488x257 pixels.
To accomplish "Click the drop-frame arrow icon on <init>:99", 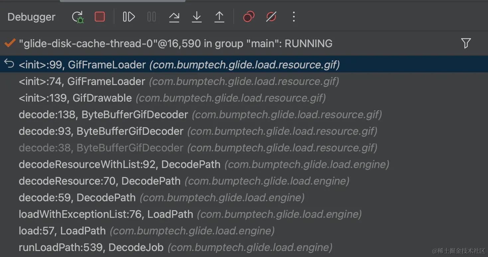I will click(x=9, y=63).
